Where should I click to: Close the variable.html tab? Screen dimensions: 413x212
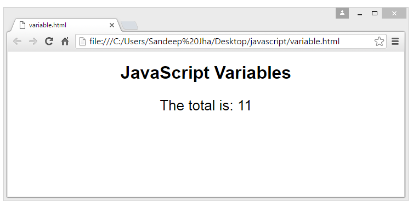[112, 25]
